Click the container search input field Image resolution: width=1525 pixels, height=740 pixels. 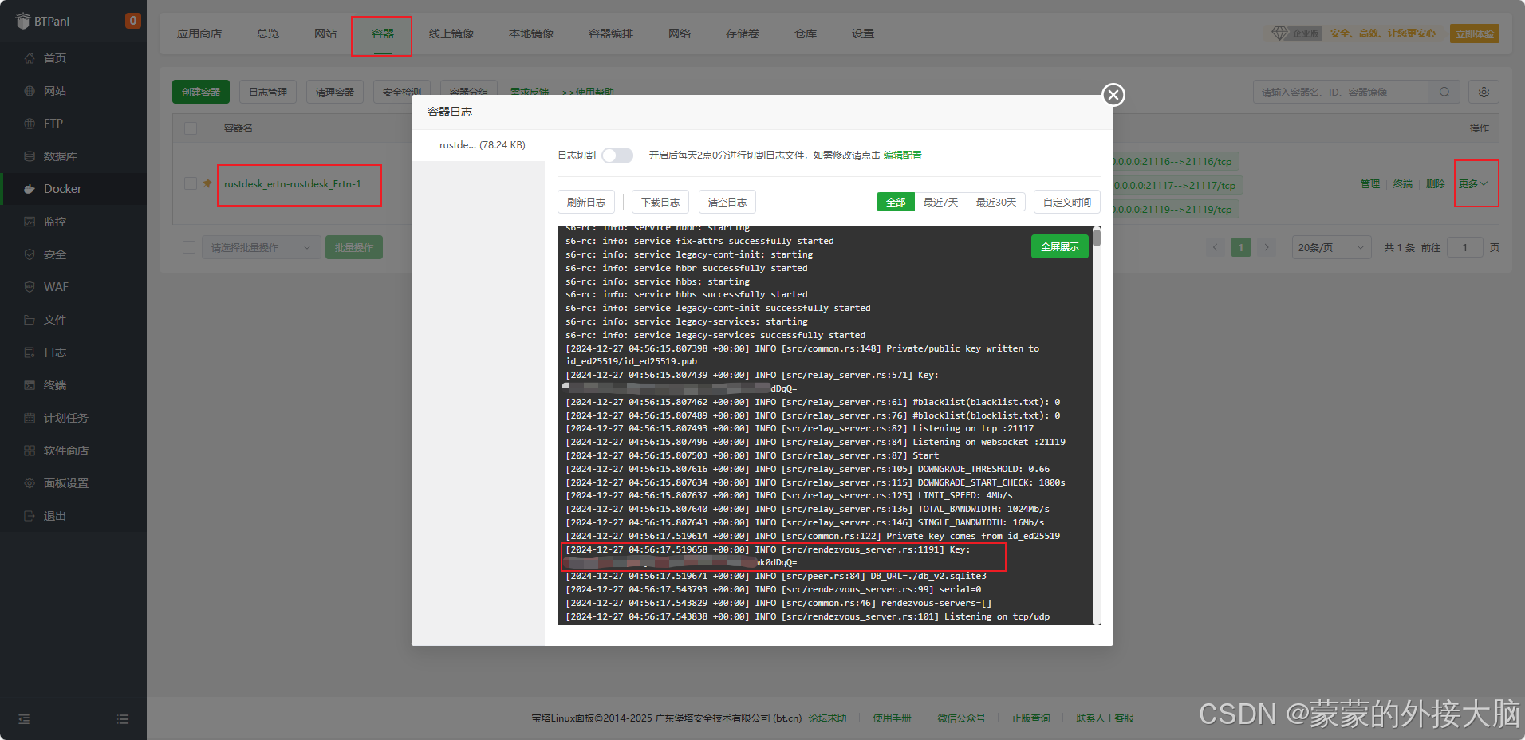click(x=1341, y=92)
